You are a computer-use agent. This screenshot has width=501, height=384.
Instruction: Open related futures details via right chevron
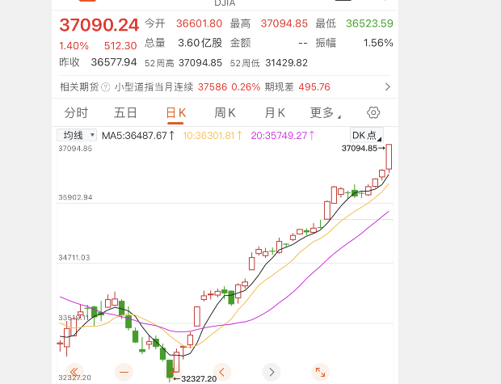pyautogui.click(x=388, y=87)
